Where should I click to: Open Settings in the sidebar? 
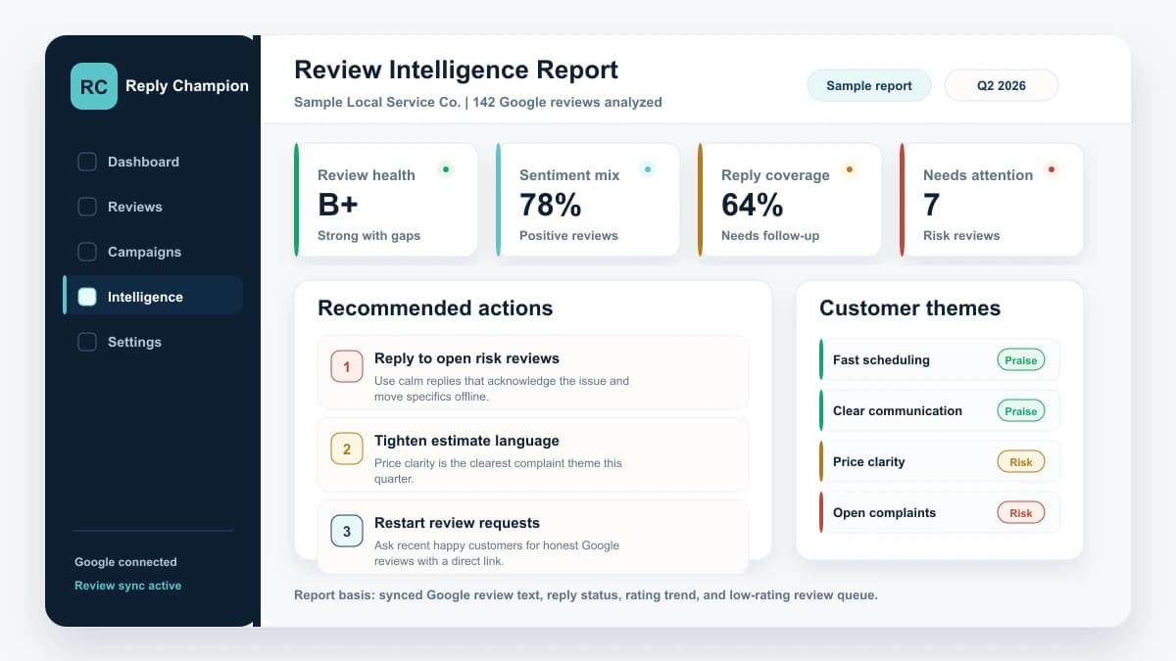[x=153, y=342]
